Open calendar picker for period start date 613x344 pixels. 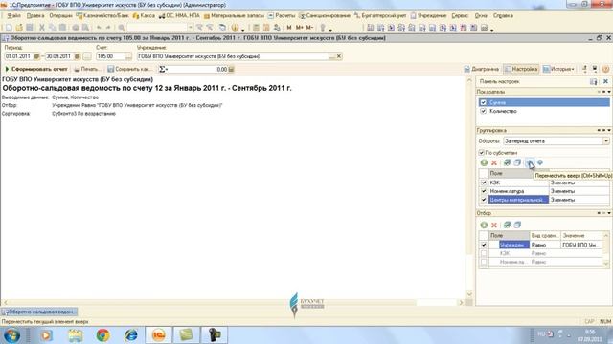36,56
